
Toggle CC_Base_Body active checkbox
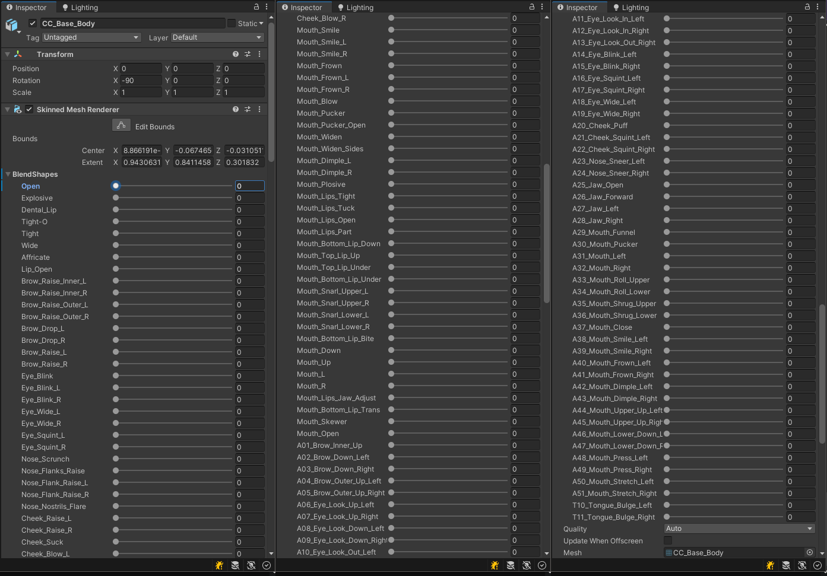33,23
